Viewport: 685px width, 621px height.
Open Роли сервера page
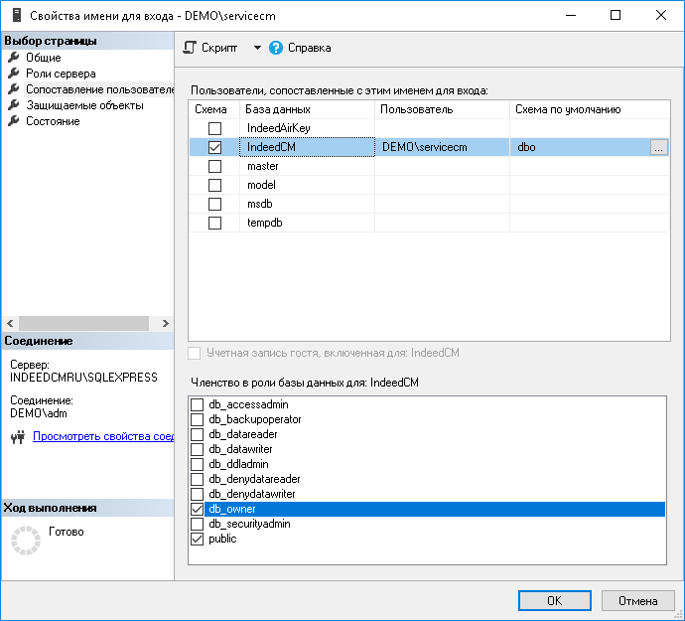(61, 74)
